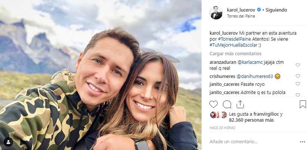The width and height of the screenshot is (307, 150).
Task: Open Torres del Paine location link
Action: [x=241, y=16]
